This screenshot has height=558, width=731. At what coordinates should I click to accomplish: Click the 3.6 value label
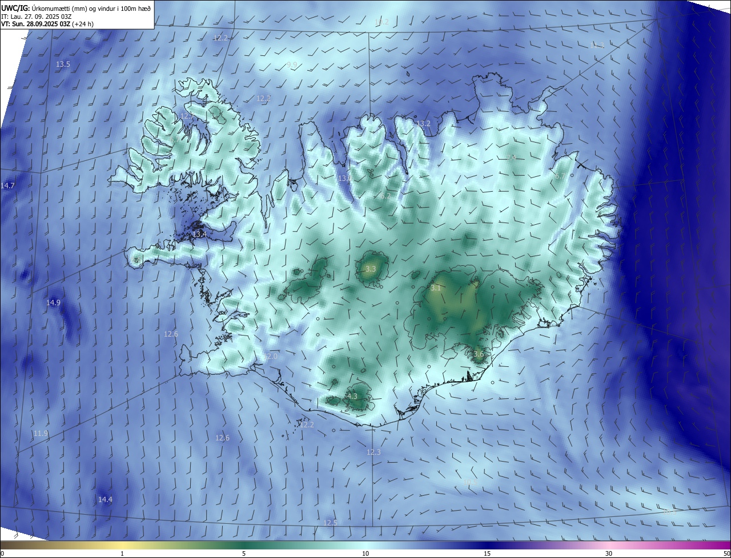click(x=479, y=354)
